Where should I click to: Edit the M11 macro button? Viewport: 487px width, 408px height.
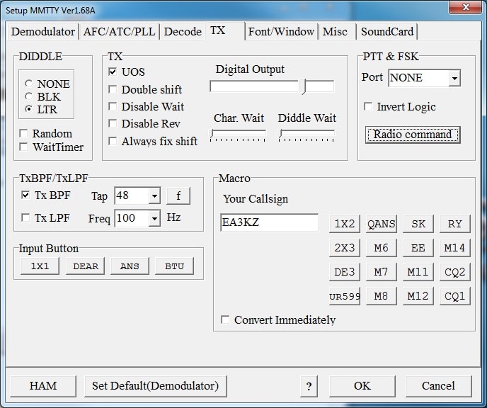418,272
